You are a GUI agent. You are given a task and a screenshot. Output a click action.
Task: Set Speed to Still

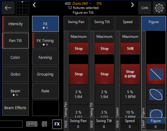click(130, 49)
